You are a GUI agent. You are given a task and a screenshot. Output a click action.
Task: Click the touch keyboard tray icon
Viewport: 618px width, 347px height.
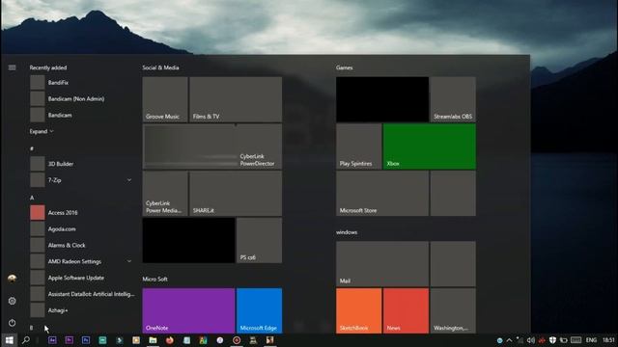576,340
